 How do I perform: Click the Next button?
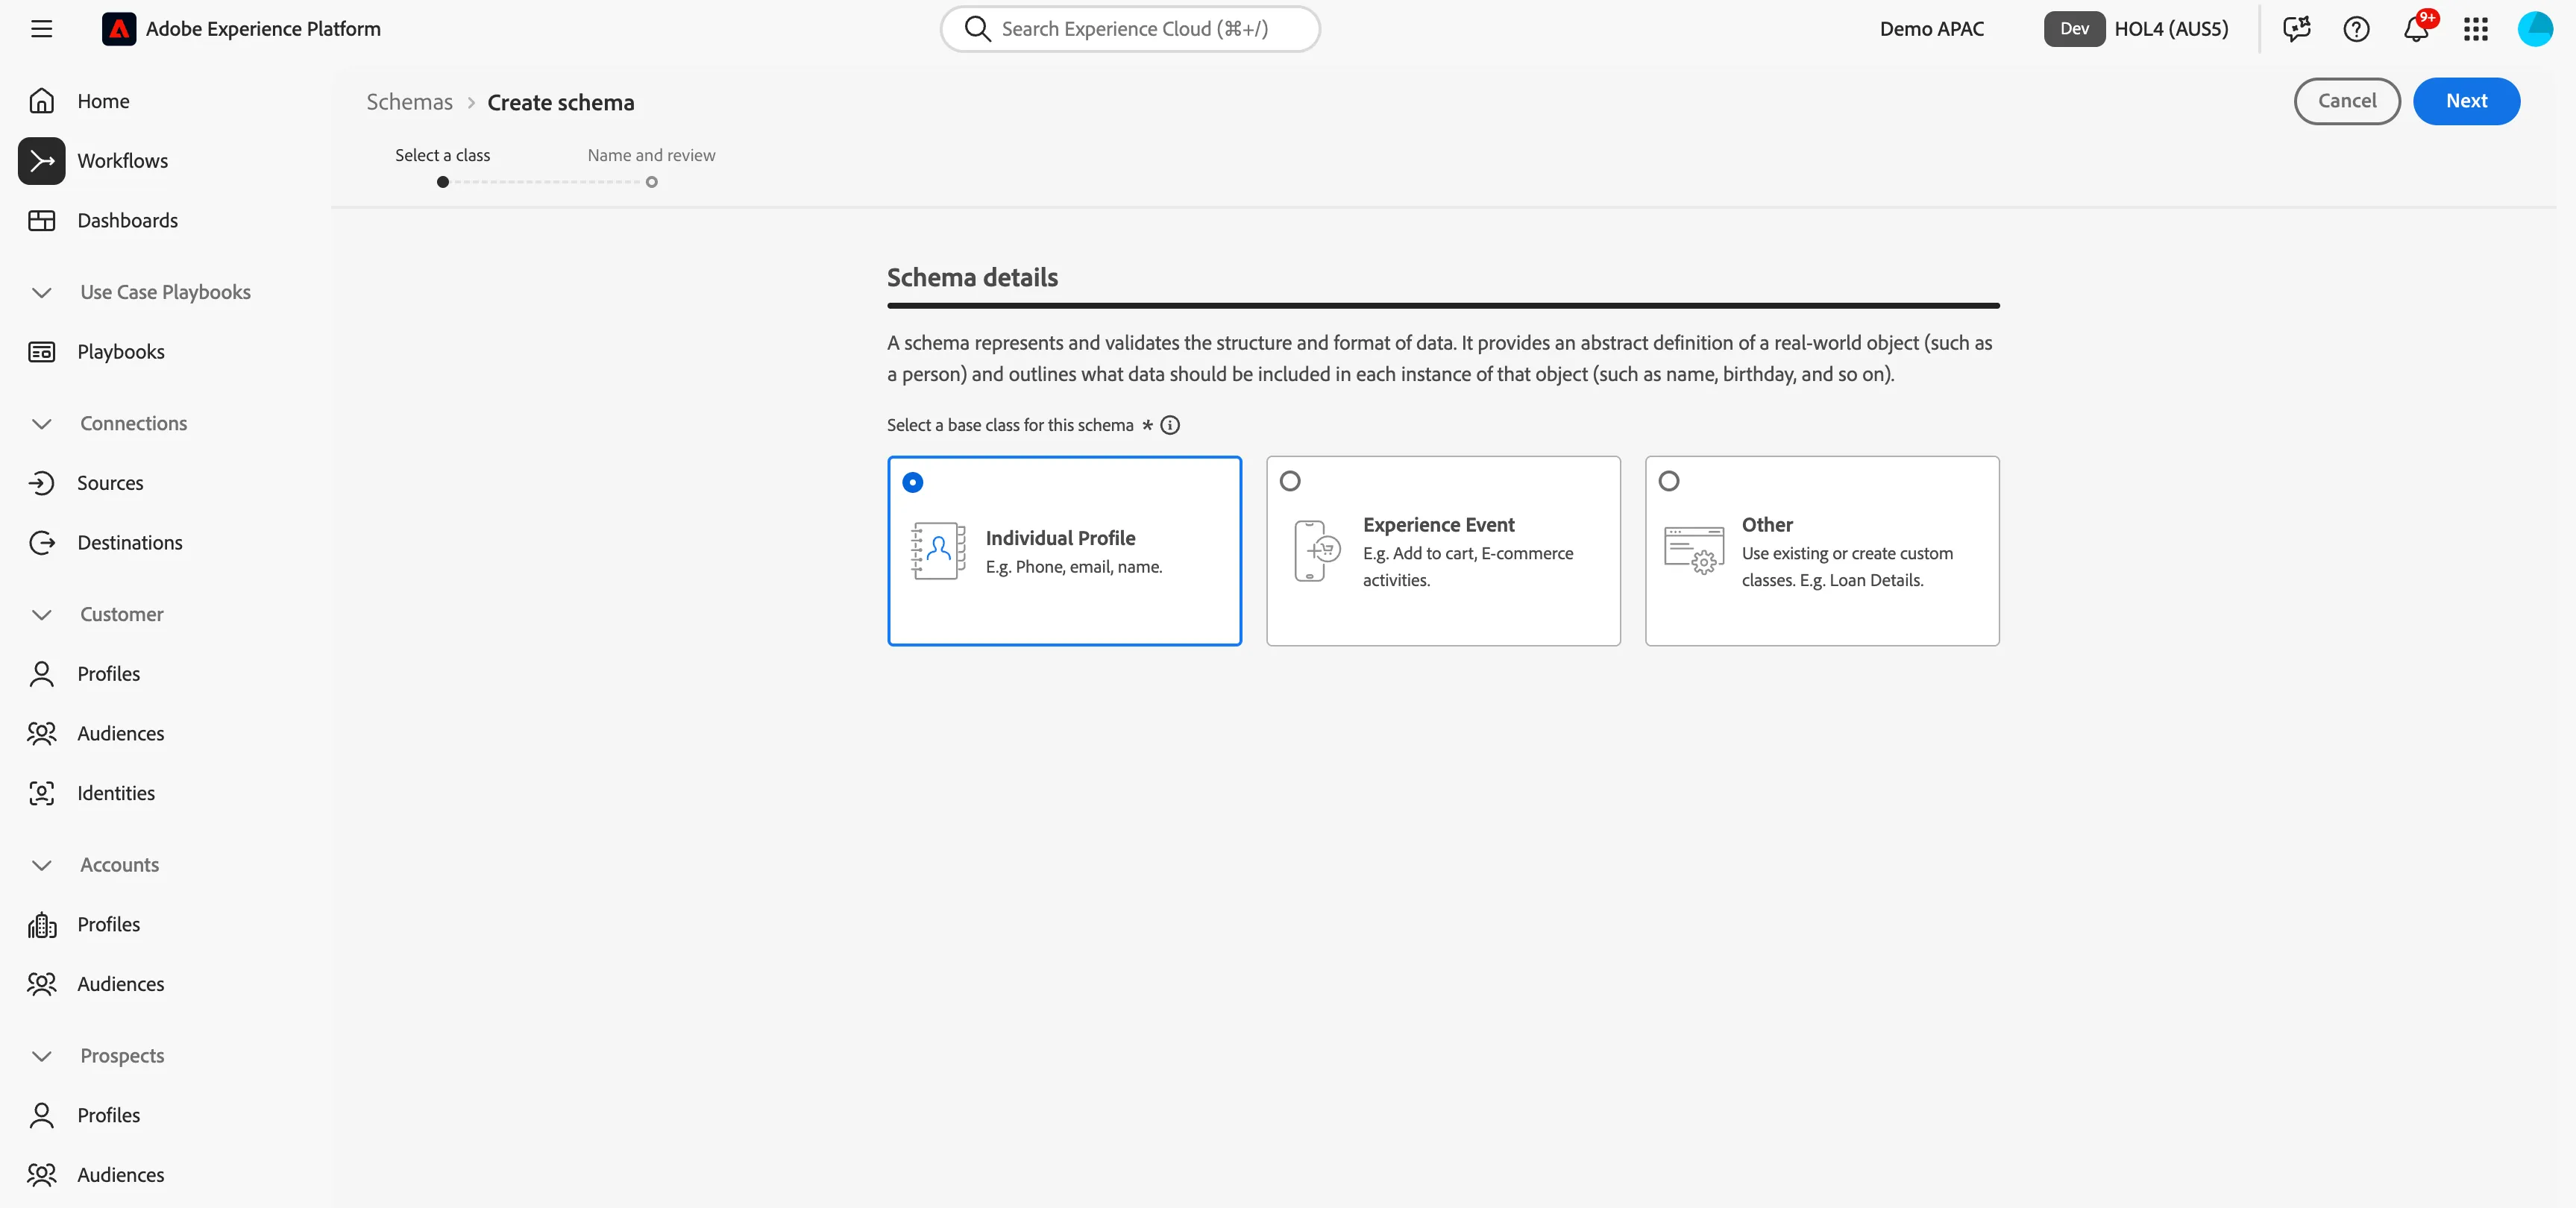point(2466,101)
